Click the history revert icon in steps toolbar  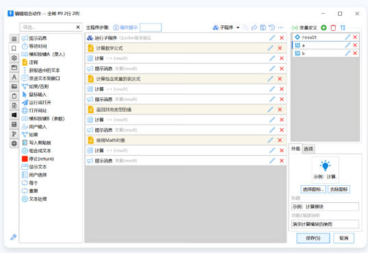pyautogui.click(x=272, y=27)
